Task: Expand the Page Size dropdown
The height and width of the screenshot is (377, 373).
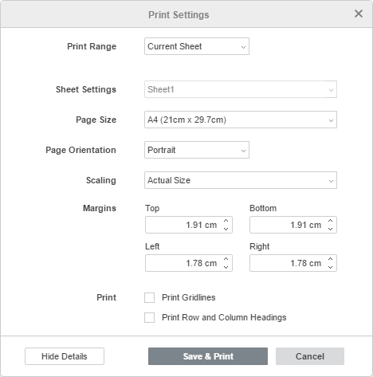Action: click(241, 120)
